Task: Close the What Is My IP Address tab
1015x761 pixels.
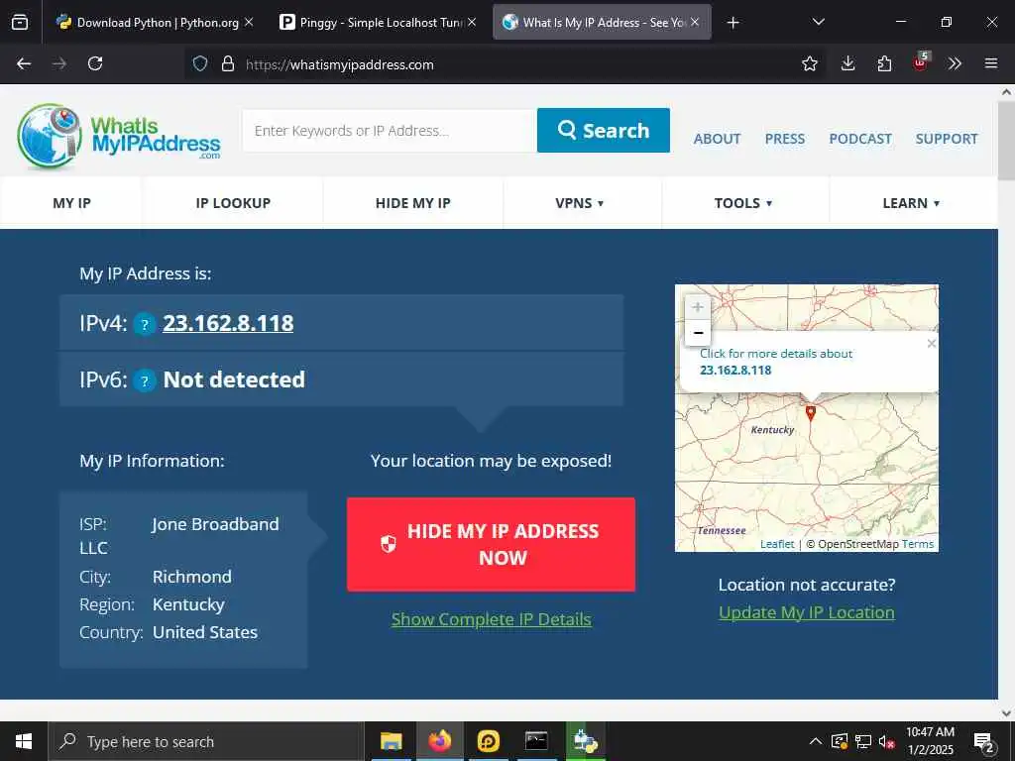Action: pos(695,22)
